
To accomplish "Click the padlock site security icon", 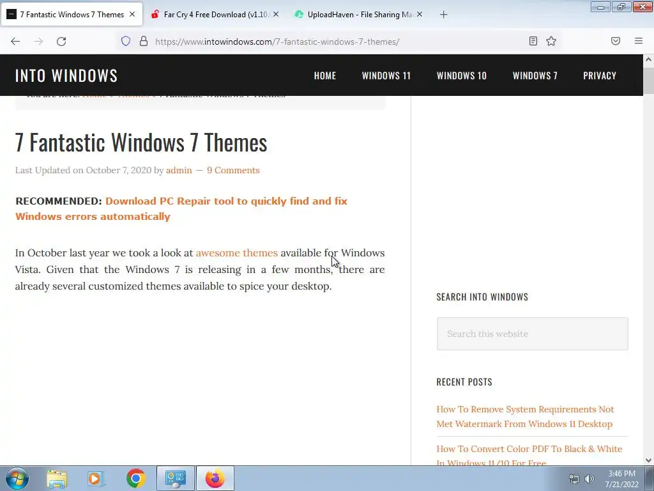I will [x=144, y=41].
